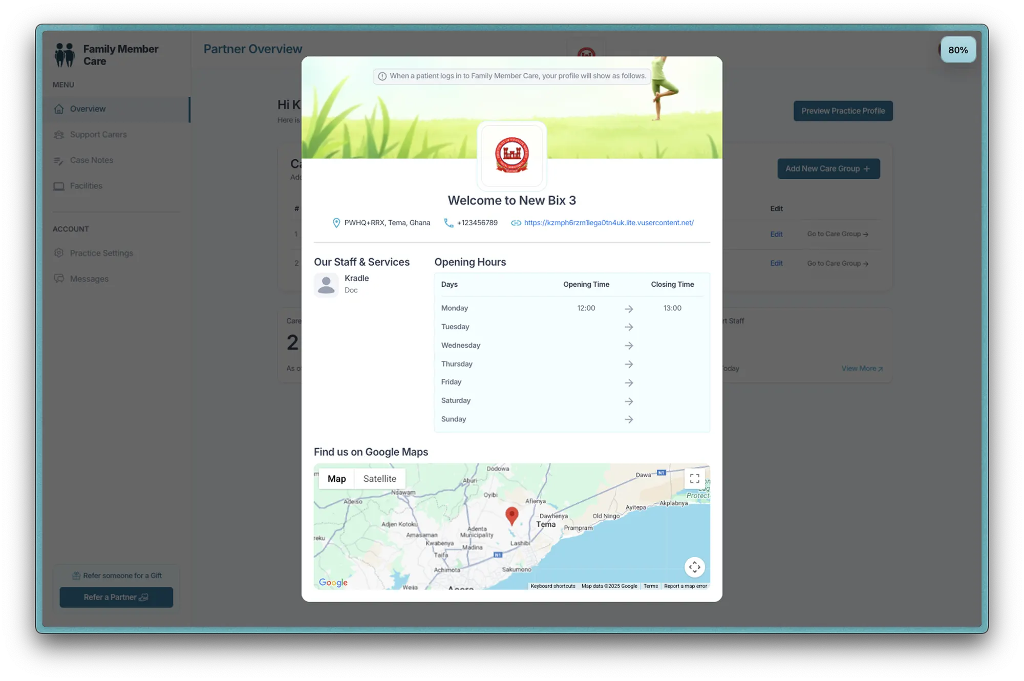Click the Wednesday row arrow icon
Viewport: 1024px width, 681px height.
click(629, 346)
